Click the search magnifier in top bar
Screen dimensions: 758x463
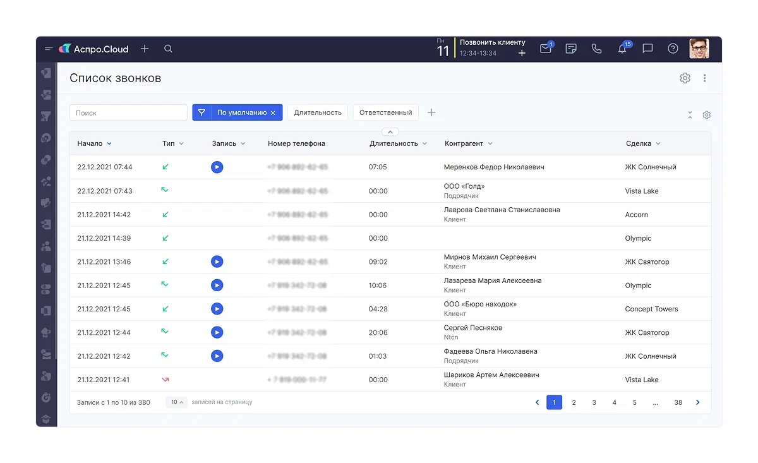(x=168, y=49)
